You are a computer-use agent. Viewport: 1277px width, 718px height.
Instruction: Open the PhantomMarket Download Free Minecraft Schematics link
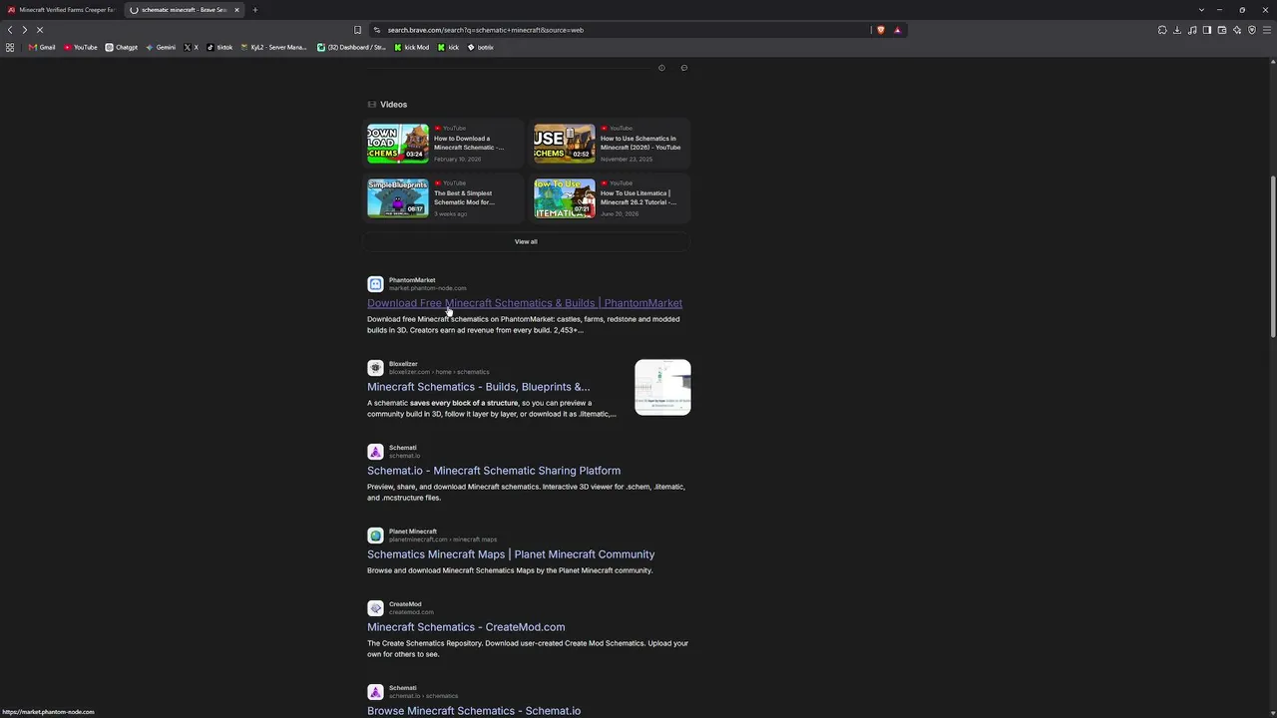point(525,303)
